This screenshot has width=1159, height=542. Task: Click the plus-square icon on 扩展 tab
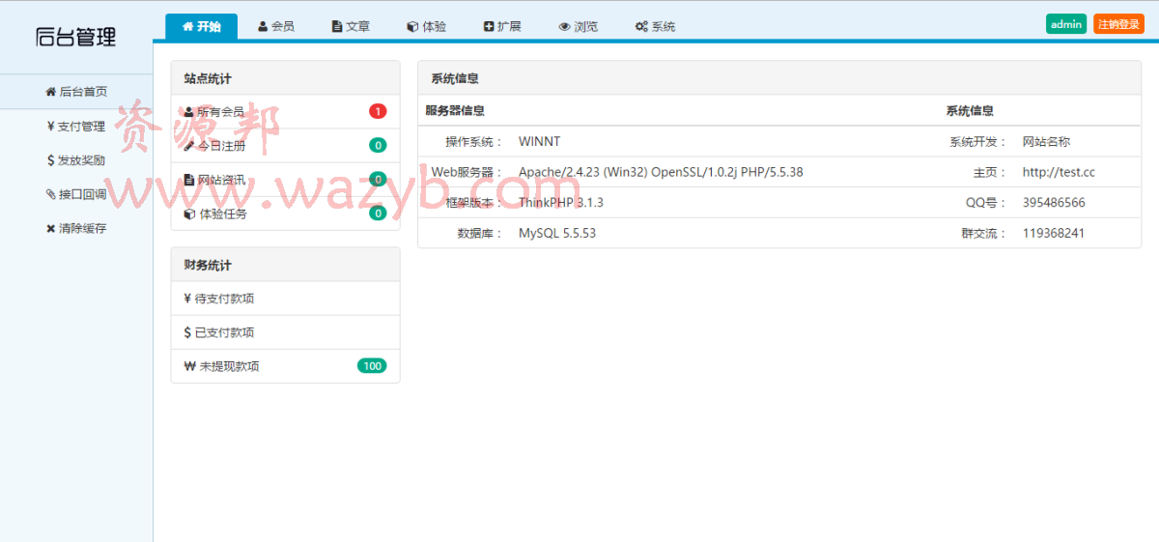pyautogui.click(x=489, y=27)
